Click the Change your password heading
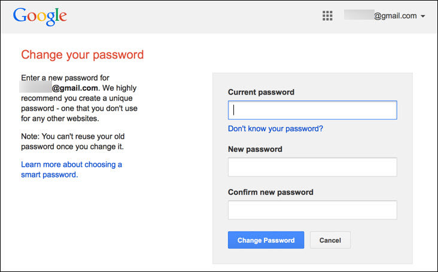This screenshot has width=438, height=272. 83,54
